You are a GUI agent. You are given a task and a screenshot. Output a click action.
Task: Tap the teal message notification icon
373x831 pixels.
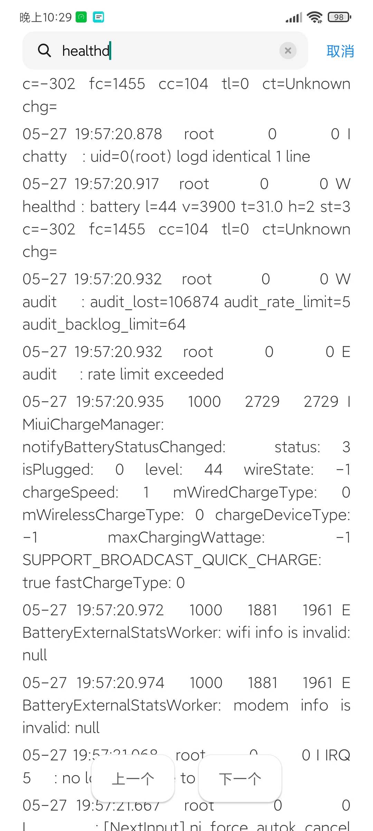[98, 17]
